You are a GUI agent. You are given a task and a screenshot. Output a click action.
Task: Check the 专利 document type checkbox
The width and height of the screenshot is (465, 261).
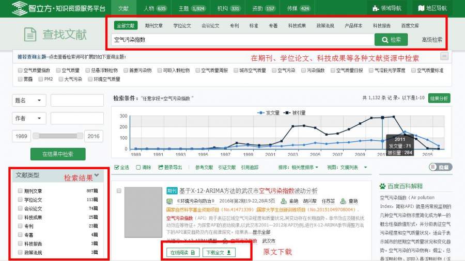[20, 226]
